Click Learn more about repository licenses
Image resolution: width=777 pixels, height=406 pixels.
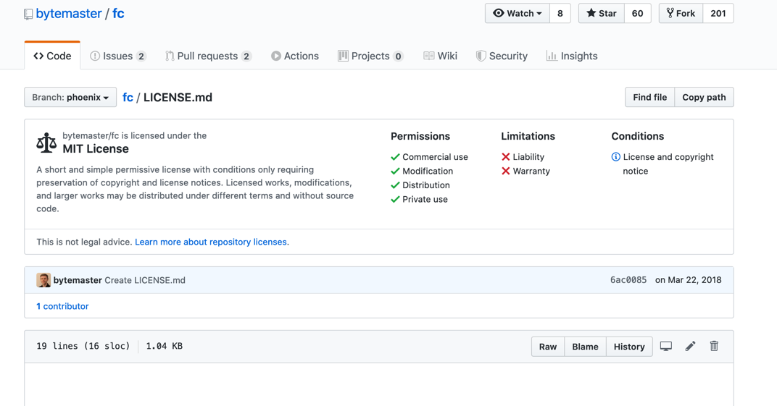click(x=212, y=242)
